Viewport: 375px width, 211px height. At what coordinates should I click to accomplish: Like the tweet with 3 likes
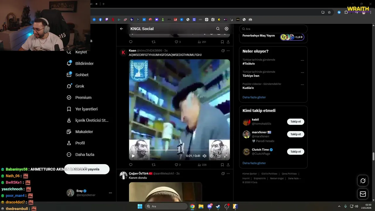[178, 42]
